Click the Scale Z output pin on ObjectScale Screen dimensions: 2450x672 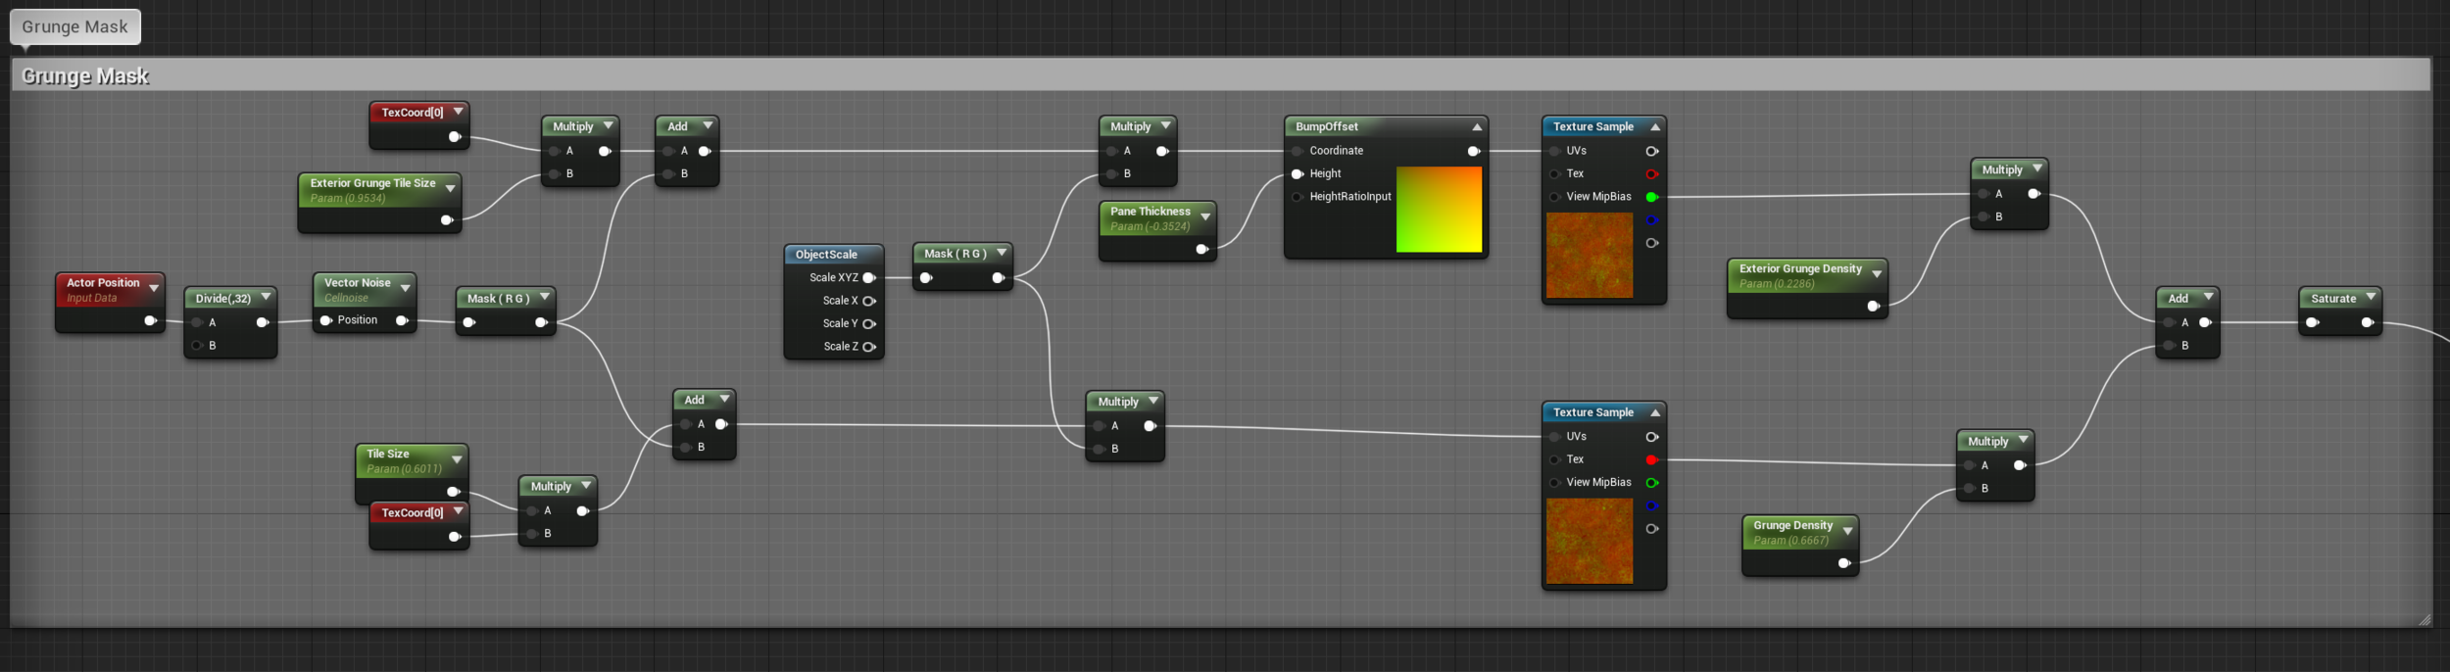click(869, 347)
